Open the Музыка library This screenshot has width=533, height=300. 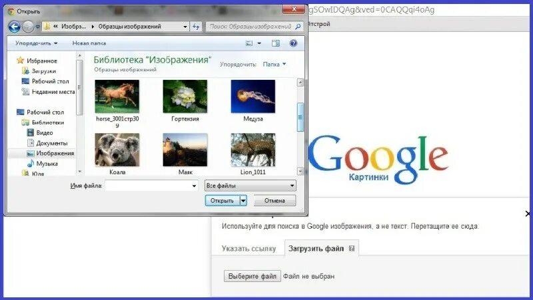(x=47, y=164)
